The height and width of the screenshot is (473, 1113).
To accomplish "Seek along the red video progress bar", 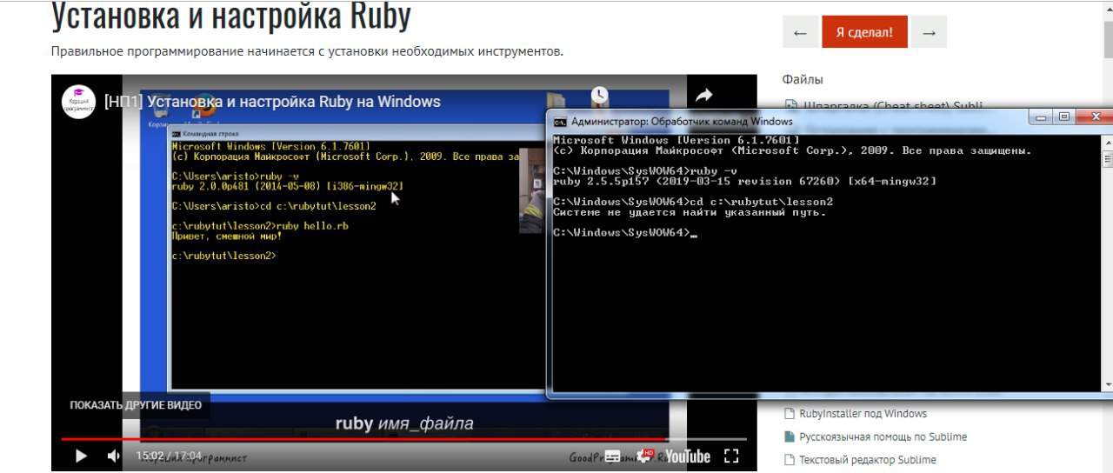I will tap(403, 439).
